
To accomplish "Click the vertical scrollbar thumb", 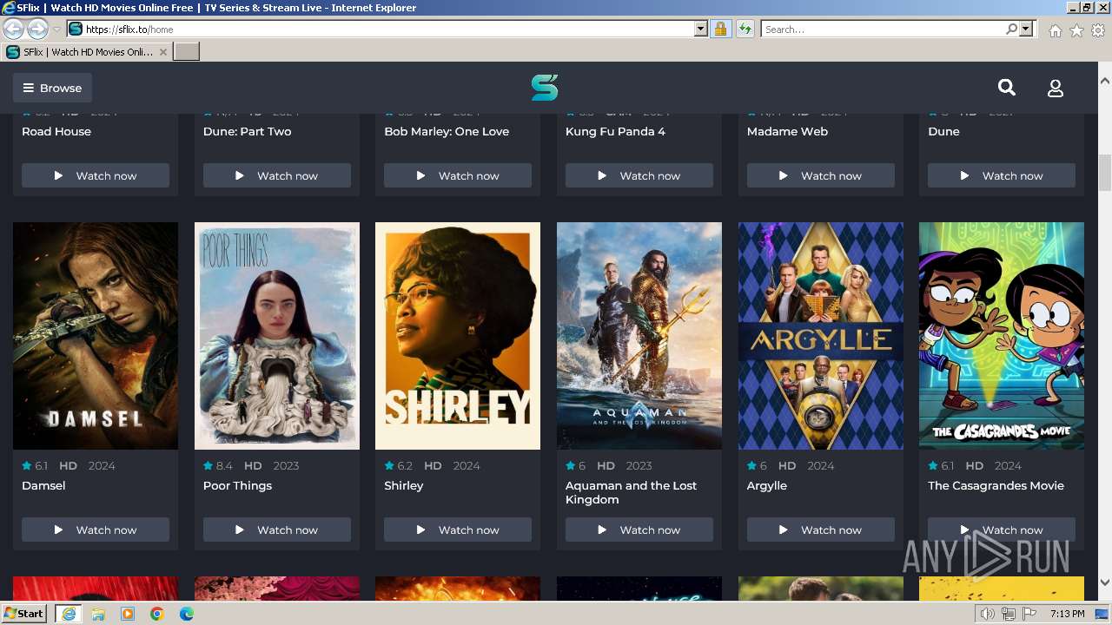I will point(1105,173).
